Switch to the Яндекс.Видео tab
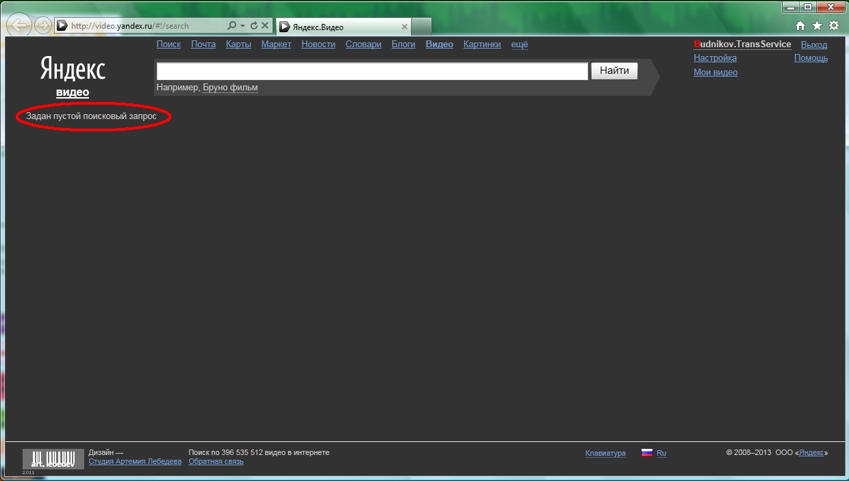The height and width of the screenshot is (481, 849). click(x=344, y=27)
